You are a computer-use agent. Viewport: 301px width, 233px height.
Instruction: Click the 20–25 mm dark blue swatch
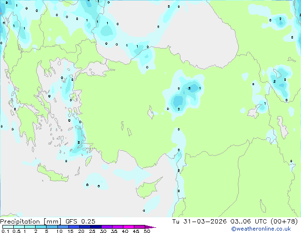[85, 227]
